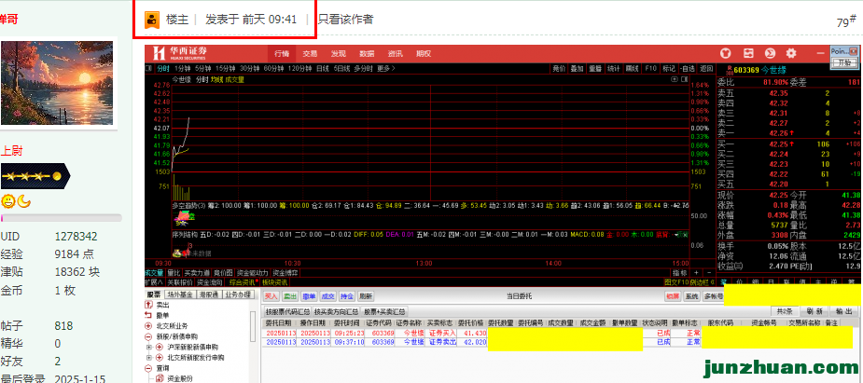The image size is (863, 383).
Task: Click the 只看该作者 link
Action: (x=345, y=20)
